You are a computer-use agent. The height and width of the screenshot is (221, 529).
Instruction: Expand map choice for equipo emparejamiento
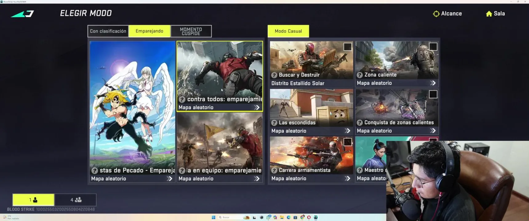pyautogui.click(x=257, y=179)
